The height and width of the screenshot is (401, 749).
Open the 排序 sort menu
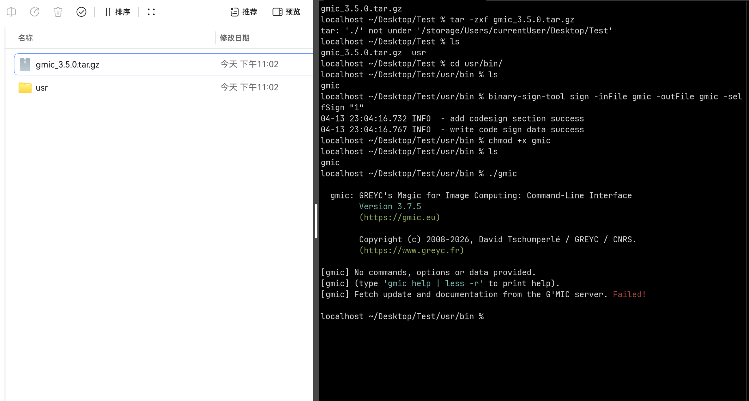117,12
